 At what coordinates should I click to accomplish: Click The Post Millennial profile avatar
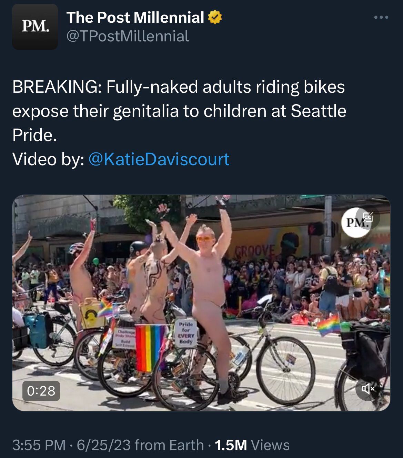click(36, 25)
